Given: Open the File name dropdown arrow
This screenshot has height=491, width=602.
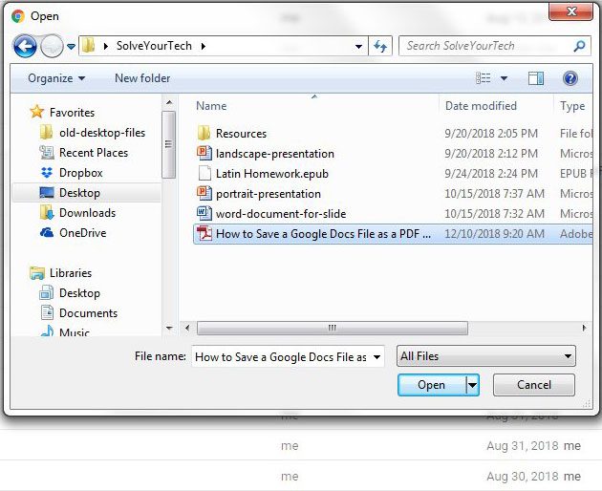Looking at the screenshot, I should pos(377,357).
